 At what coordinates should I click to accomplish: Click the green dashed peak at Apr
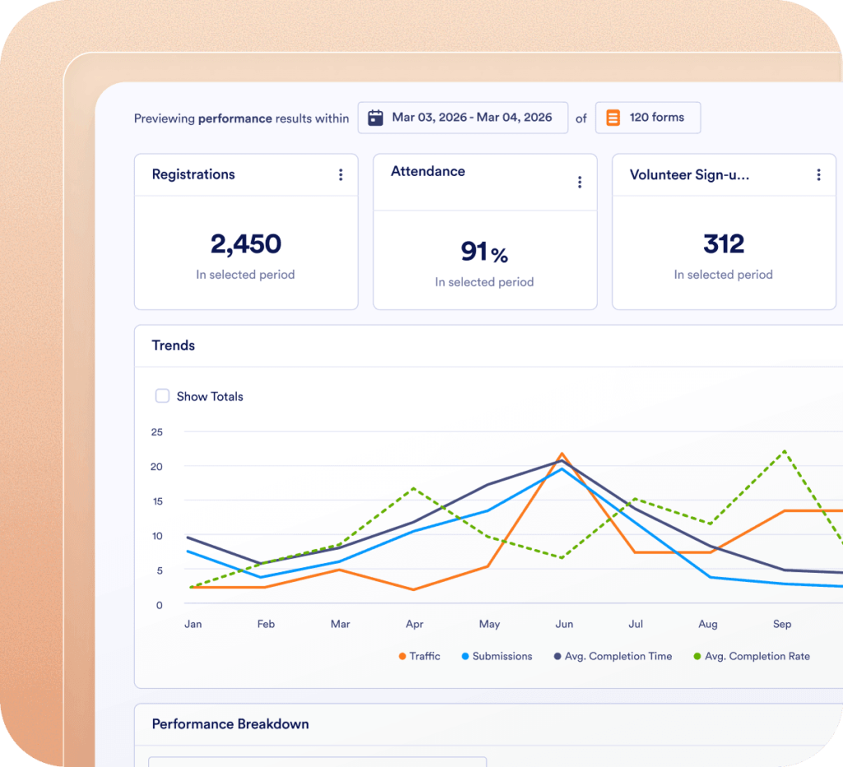413,488
